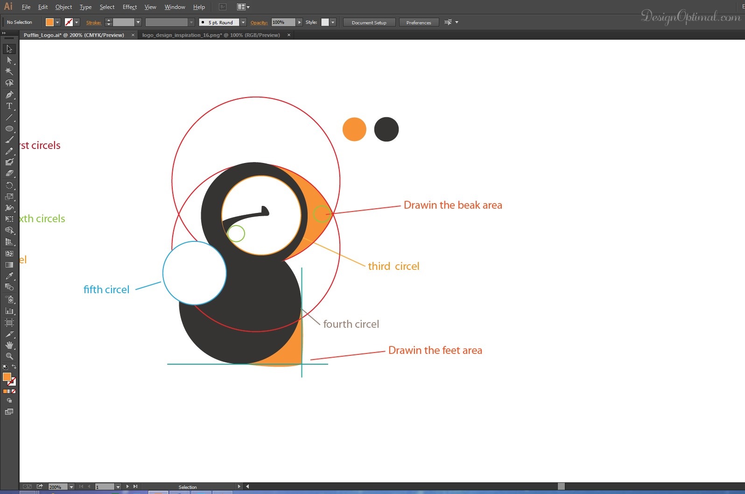Select the Scale tool

pos(9,197)
